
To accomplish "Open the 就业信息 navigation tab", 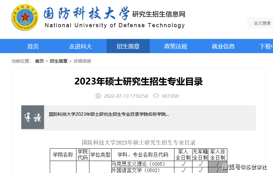I will pyautogui.click(x=223, y=46).
